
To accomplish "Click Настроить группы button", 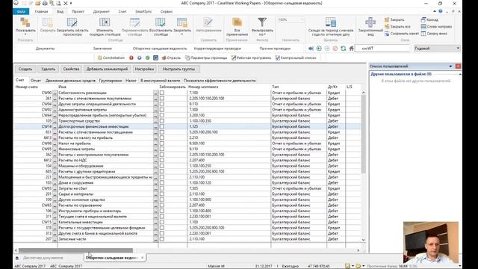I will tap(179, 69).
